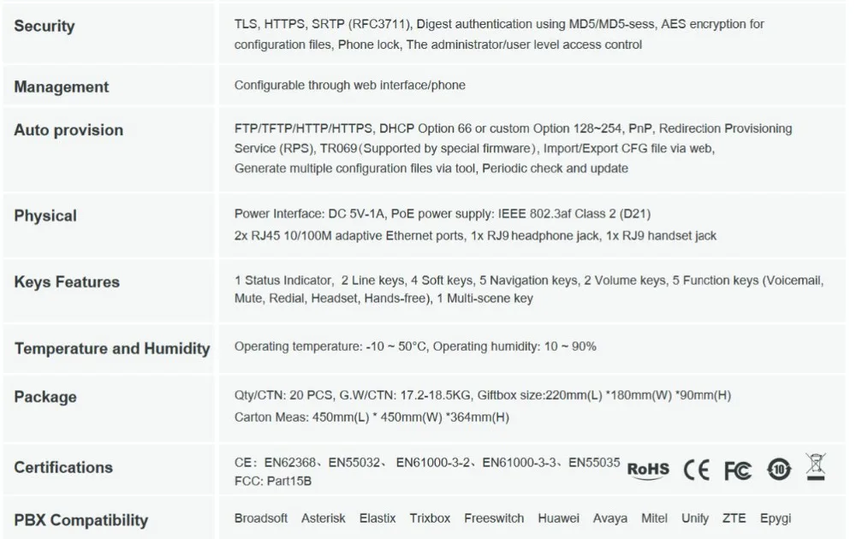The width and height of the screenshot is (856, 539).
Task: Click the circular 10-year environmental icon
Action: [779, 469]
